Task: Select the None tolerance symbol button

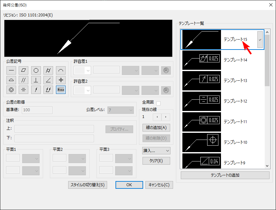Action: pyautogui.click(x=60, y=90)
